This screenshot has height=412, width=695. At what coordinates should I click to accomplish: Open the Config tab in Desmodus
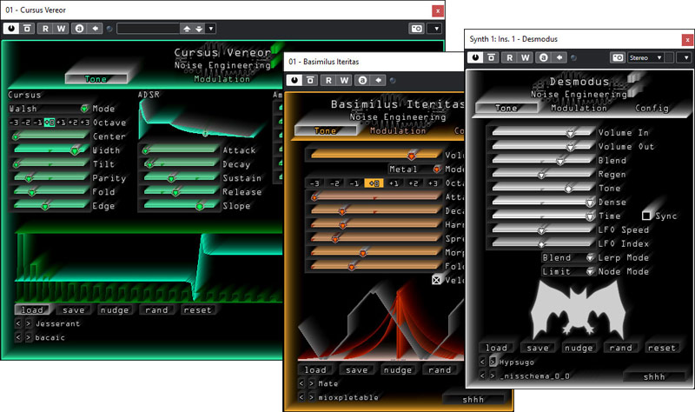(652, 108)
